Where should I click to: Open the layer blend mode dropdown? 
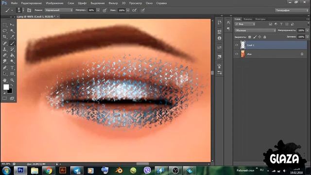(x=255, y=30)
